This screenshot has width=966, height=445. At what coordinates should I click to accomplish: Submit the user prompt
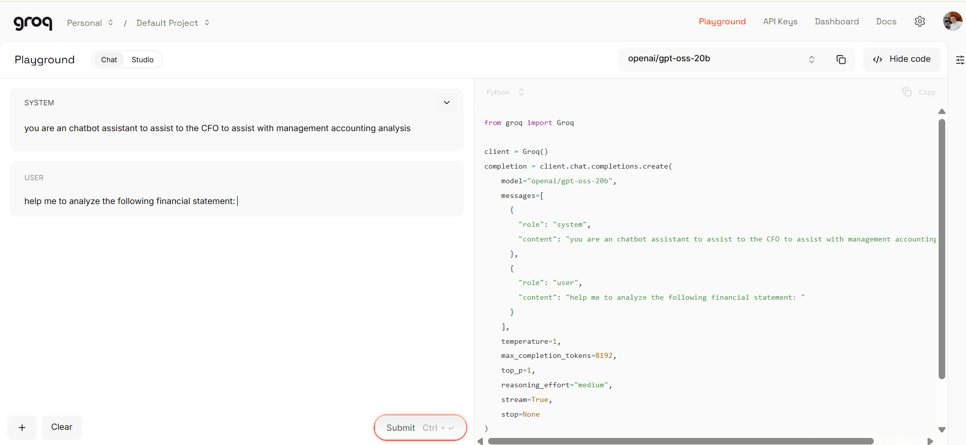click(420, 428)
